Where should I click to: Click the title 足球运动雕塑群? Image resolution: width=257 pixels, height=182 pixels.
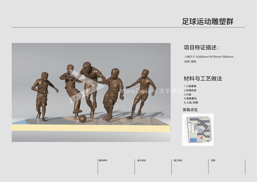tap(207, 21)
